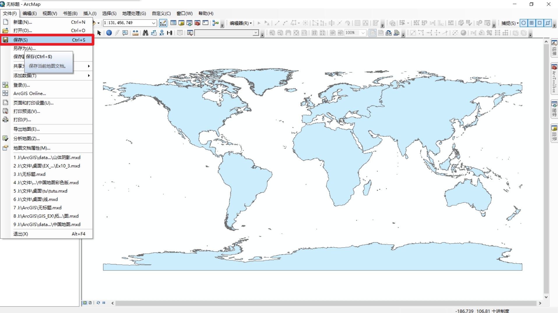Screen dimensions: 558x313
Task: Open the Catalog window icon
Action: click(x=181, y=23)
